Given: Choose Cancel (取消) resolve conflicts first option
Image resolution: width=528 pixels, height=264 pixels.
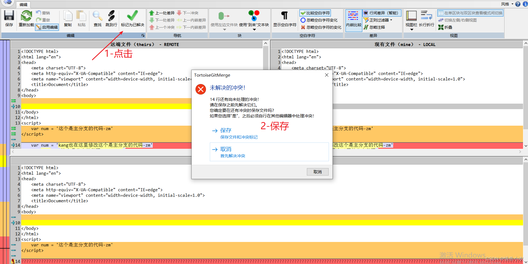Looking at the screenshot, I should point(269,152).
